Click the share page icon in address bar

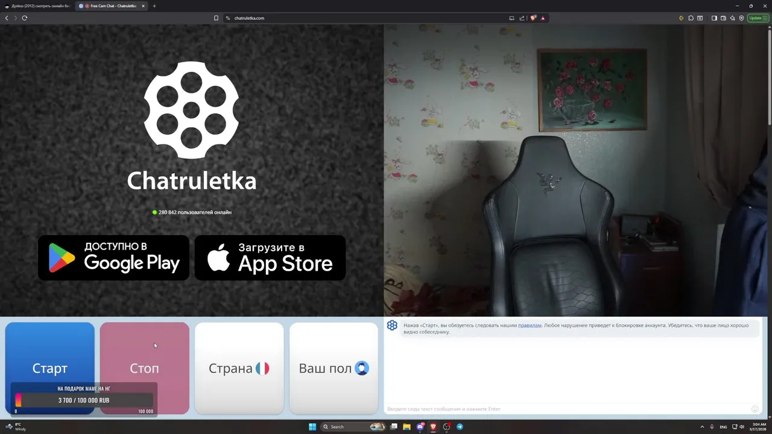pyautogui.click(x=522, y=18)
